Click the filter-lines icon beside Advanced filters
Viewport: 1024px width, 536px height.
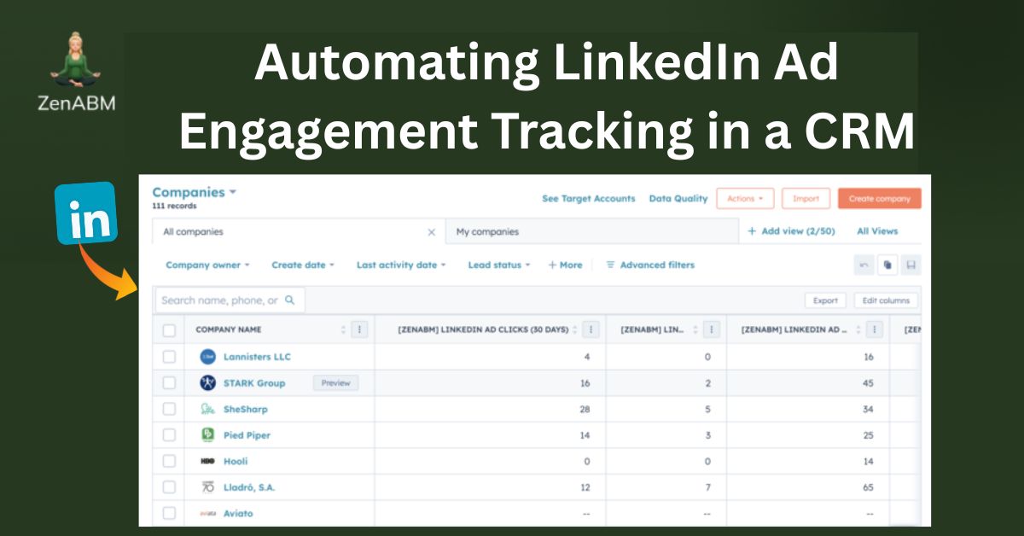(610, 265)
